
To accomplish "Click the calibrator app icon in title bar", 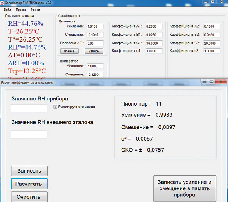I will [2, 3].
